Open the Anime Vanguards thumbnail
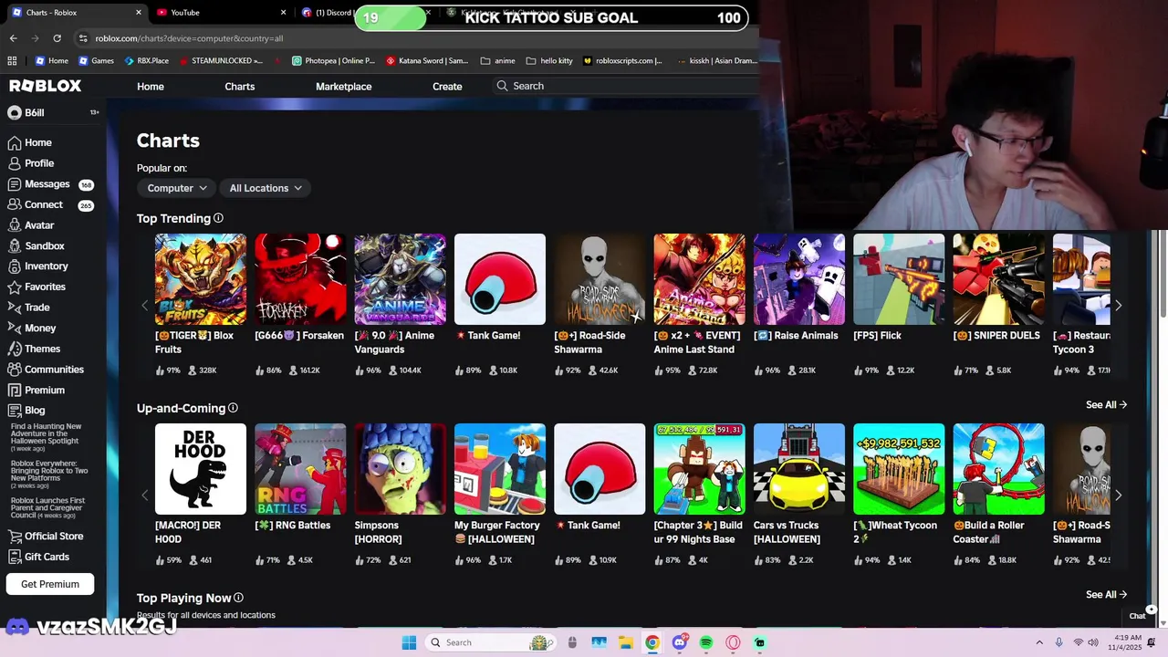1168x657 pixels. click(x=400, y=279)
